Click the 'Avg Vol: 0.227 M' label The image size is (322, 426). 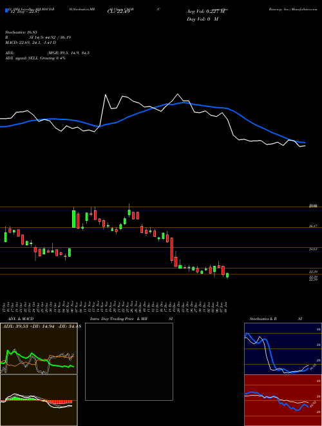coord(206,12)
